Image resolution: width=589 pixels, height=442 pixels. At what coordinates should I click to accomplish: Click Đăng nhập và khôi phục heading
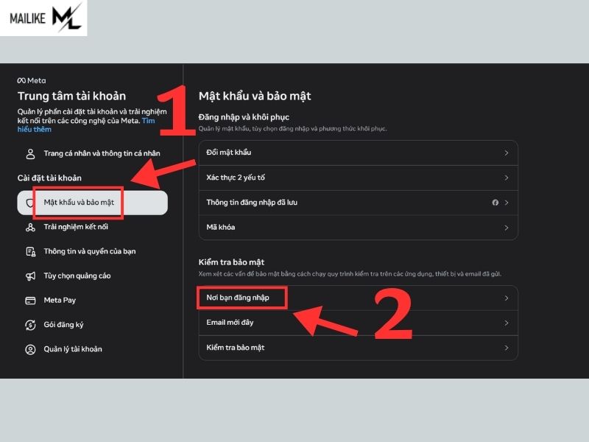click(244, 117)
